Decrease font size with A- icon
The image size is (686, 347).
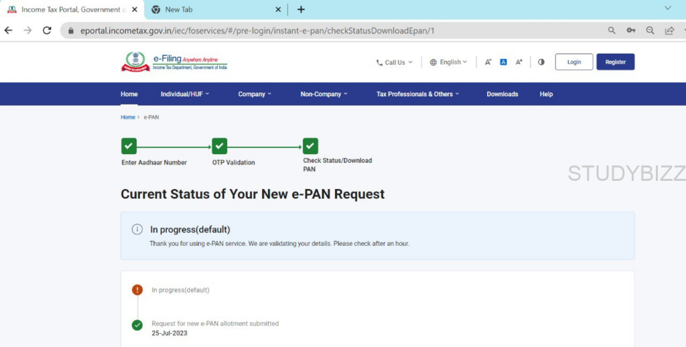(x=488, y=62)
